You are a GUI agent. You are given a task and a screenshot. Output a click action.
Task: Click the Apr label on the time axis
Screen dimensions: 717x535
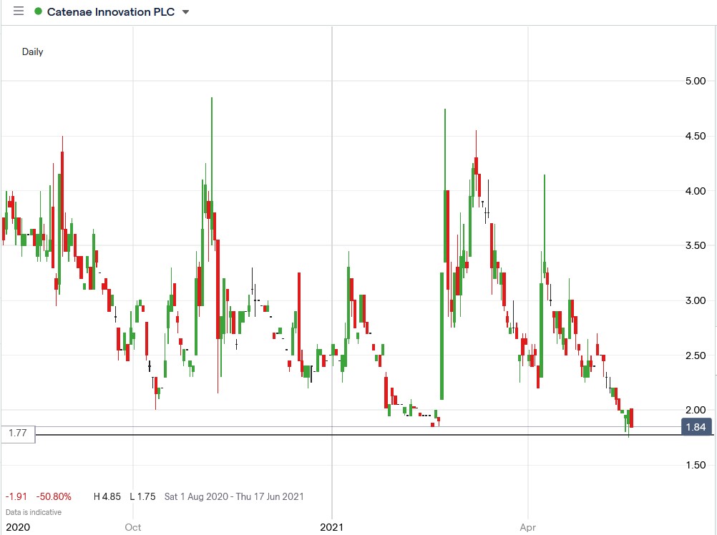pos(527,527)
